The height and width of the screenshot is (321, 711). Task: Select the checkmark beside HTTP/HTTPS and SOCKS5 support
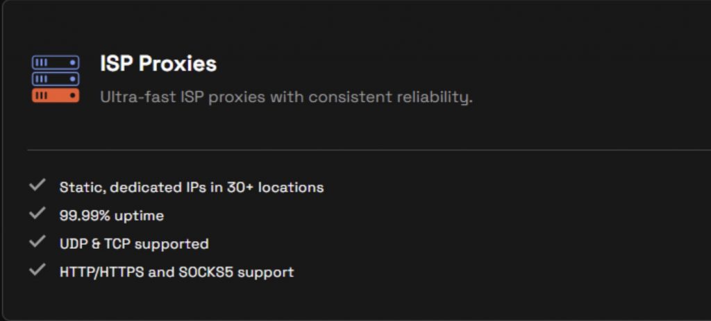pos(37,270)
